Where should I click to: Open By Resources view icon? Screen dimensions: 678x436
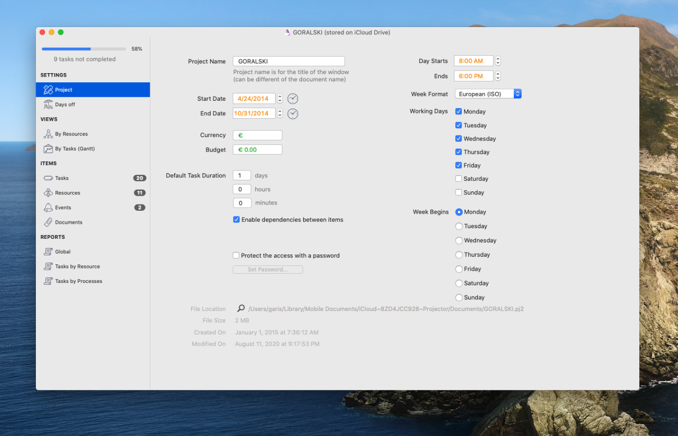[x=48, y=134]
